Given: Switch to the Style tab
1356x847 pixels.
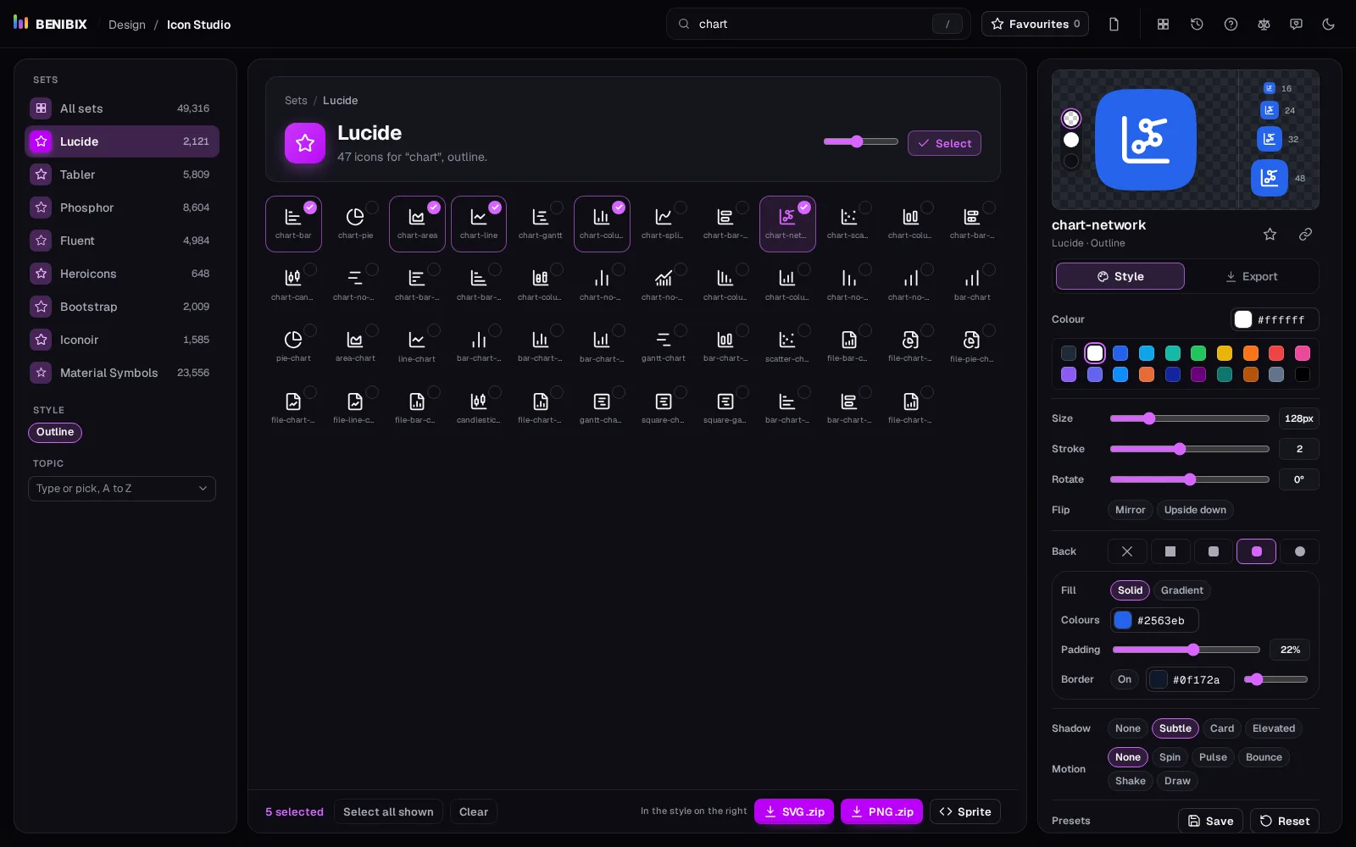Looking at the screenshot, I should pos(1120,276).
